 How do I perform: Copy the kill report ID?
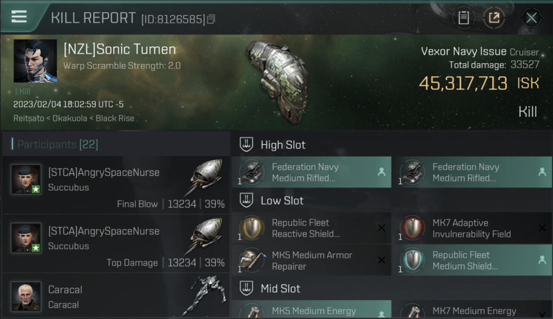click(211, 19)
